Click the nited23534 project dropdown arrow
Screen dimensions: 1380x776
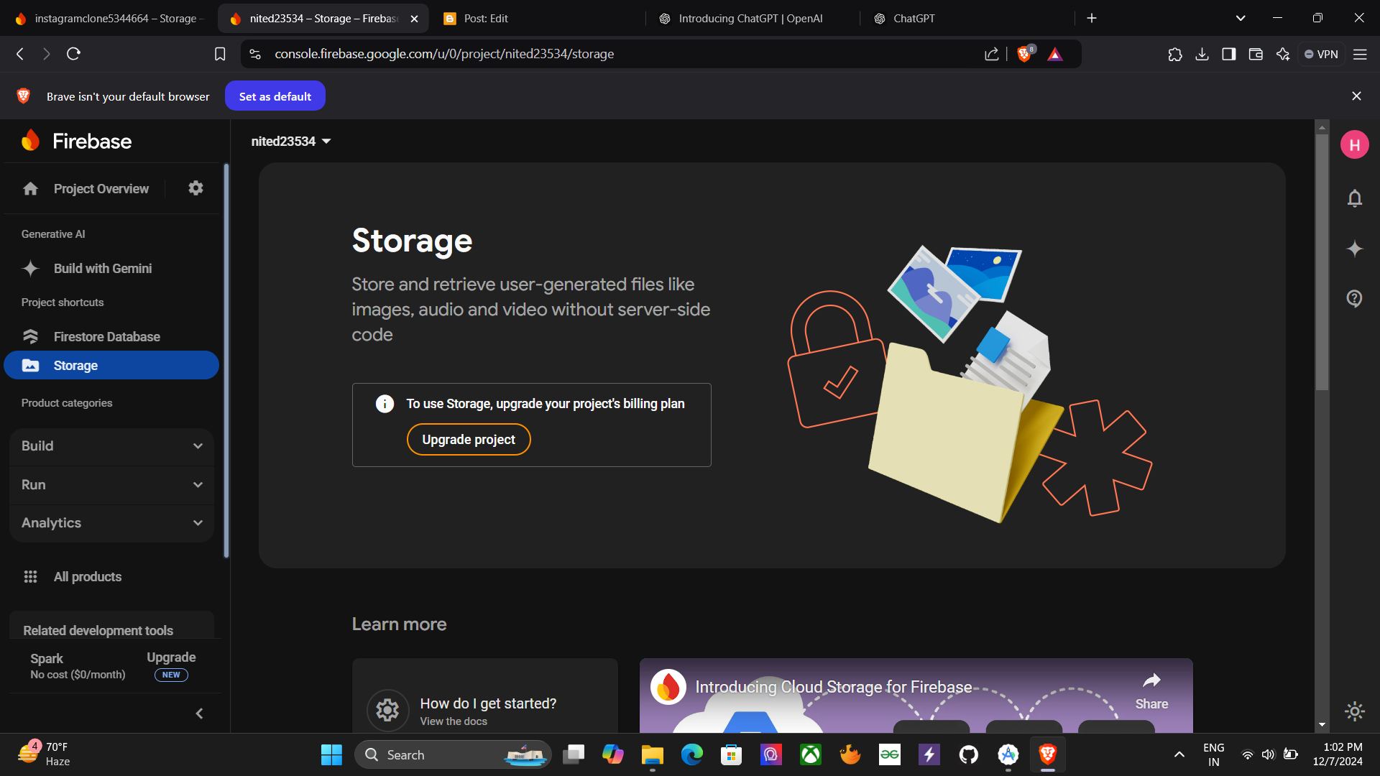pos(326,141)
